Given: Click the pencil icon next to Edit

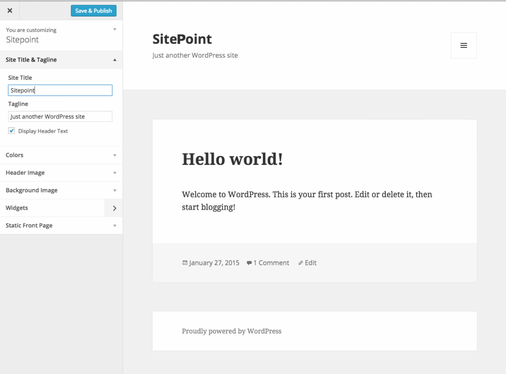Looking at the screenshot, I should 301,263.
